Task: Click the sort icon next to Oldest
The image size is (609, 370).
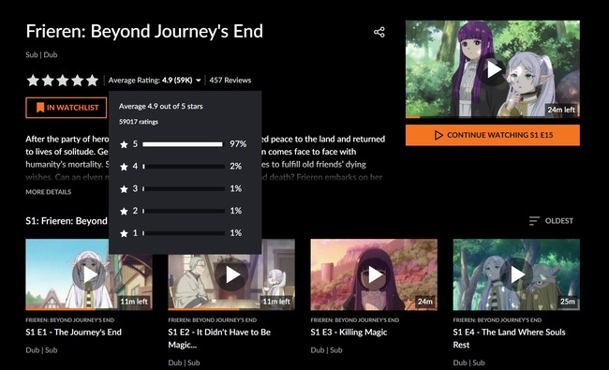Action: coord(534,221)
